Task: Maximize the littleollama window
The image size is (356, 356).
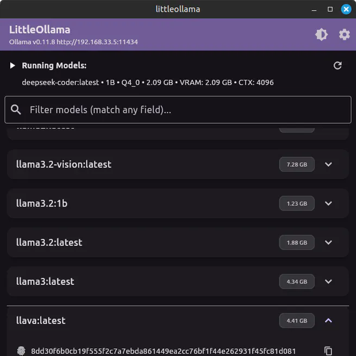Action: [330, 9]
